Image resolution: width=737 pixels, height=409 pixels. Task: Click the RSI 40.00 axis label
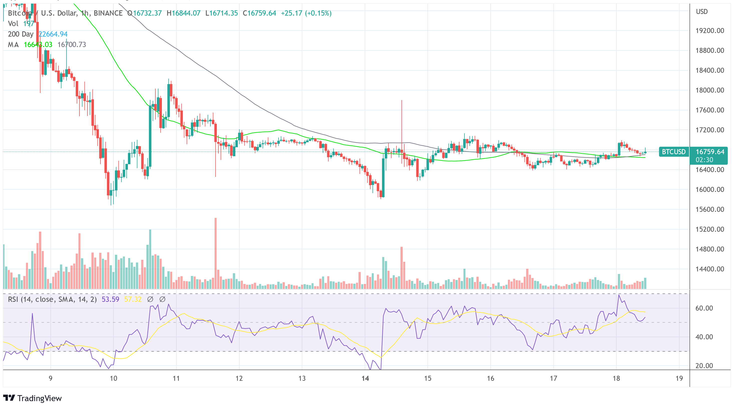click(704, 337)
